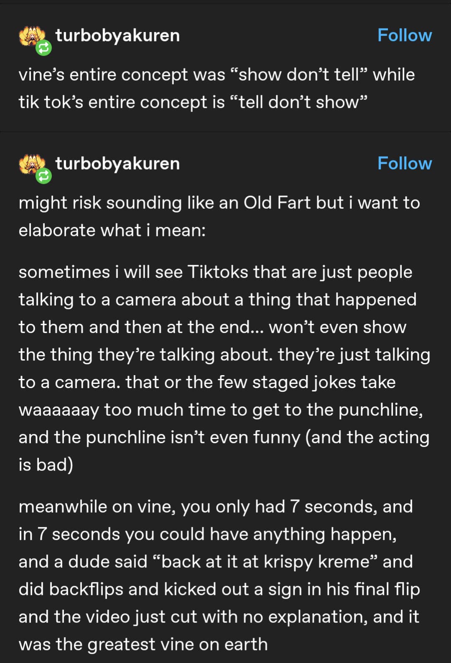Click the green reblog badge on the second avatar
Viewport: 451px width, 663px height.
point(43,176)
